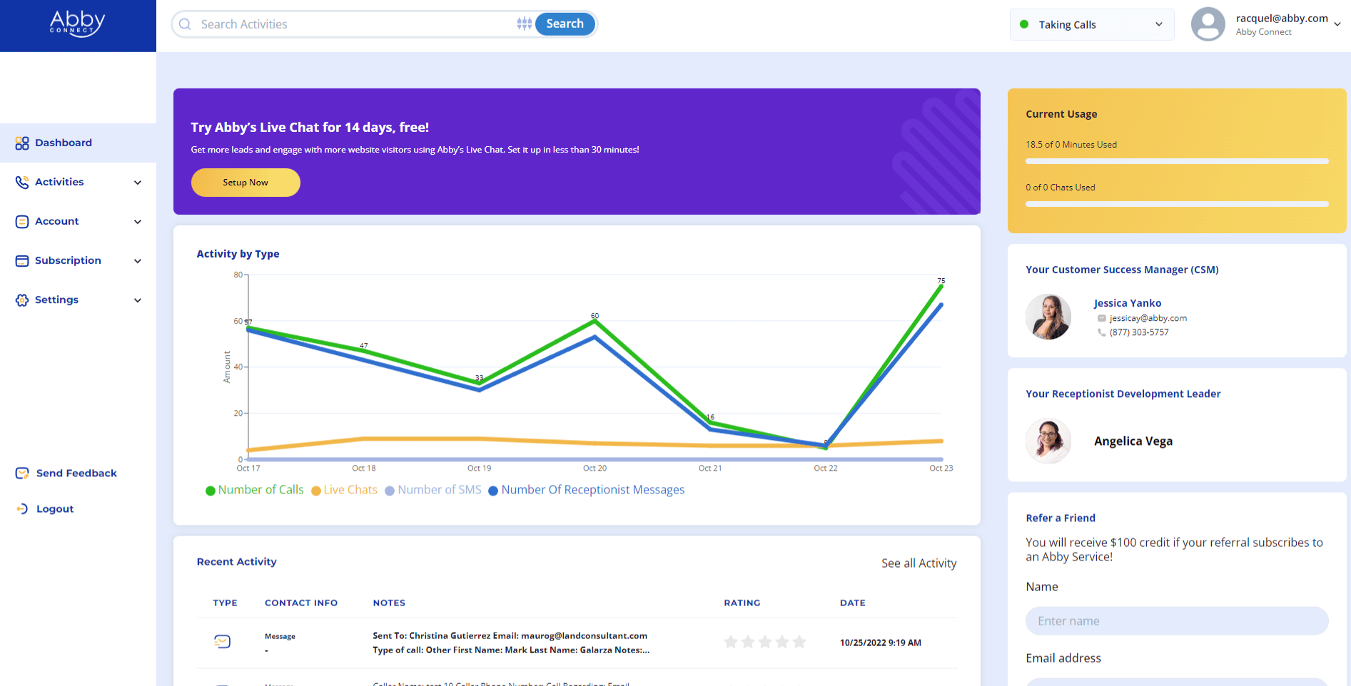Click the (877) 303-5757 phone number
Screen dimensions: 1351x686
1139,332
